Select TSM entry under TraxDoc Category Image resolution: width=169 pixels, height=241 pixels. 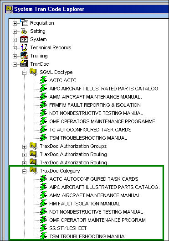click(x=88, y=236)
